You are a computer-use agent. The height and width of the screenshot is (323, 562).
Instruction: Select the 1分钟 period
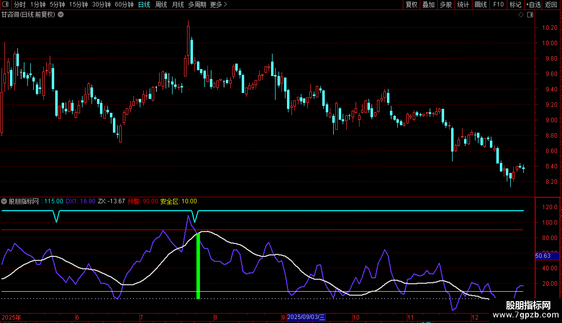click(38, 4)
